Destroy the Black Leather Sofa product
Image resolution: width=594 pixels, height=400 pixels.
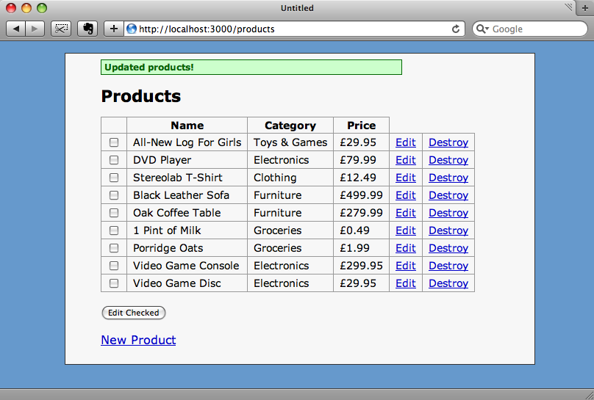(x=448, y=195)
